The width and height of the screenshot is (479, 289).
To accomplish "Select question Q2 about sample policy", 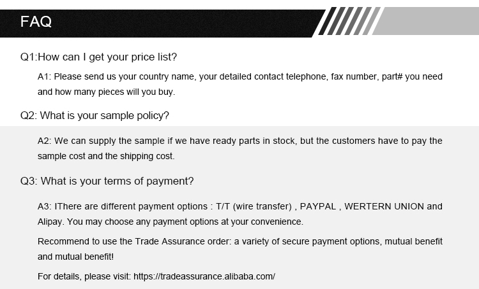I will pyautogui.click(x=95, y=115).
